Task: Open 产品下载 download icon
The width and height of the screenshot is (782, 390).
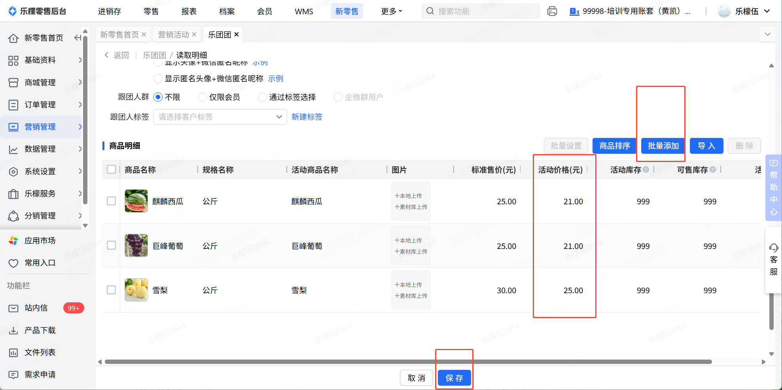Action: point(13,330)
